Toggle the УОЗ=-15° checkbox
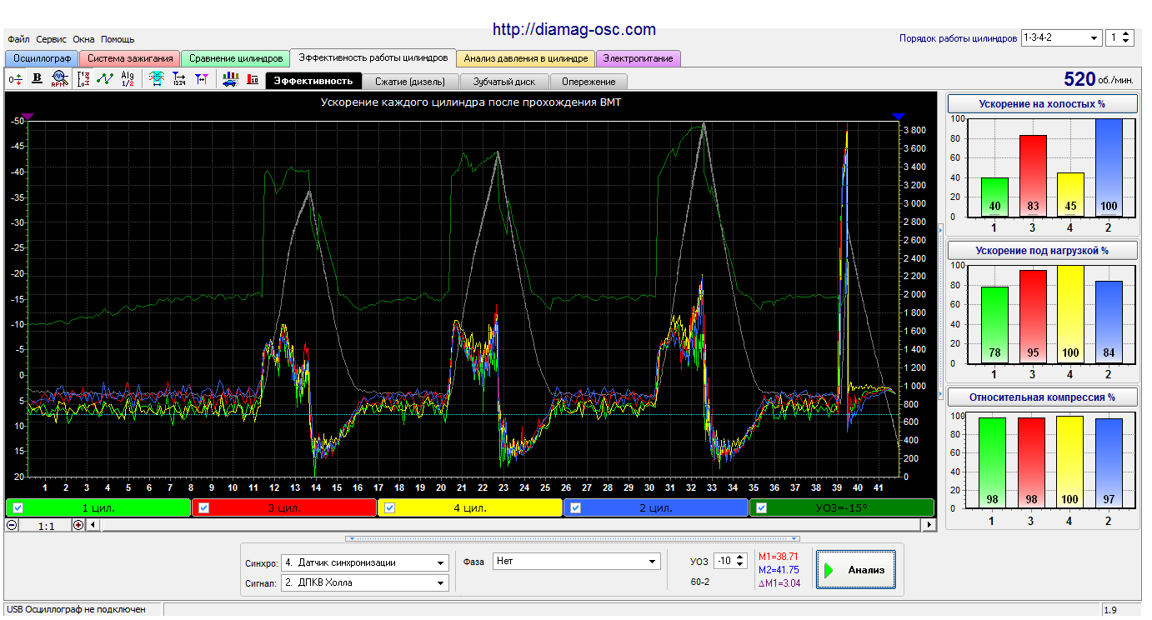The image size is (1152, 620). pos(762,507)
